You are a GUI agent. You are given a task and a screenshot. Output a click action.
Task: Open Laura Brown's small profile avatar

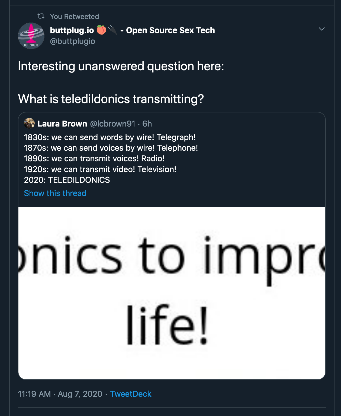point(29,124)
